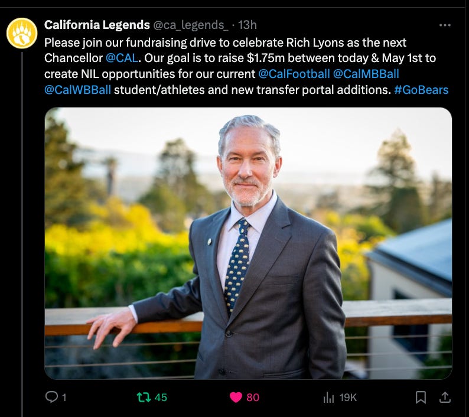
Task: Open the #GoBears hashtag
Action: (x=421, y=90)
